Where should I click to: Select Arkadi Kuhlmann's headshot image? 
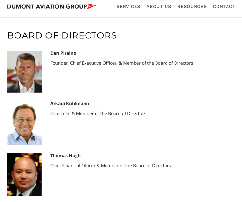pyautogui.click(x=25, y=123)
